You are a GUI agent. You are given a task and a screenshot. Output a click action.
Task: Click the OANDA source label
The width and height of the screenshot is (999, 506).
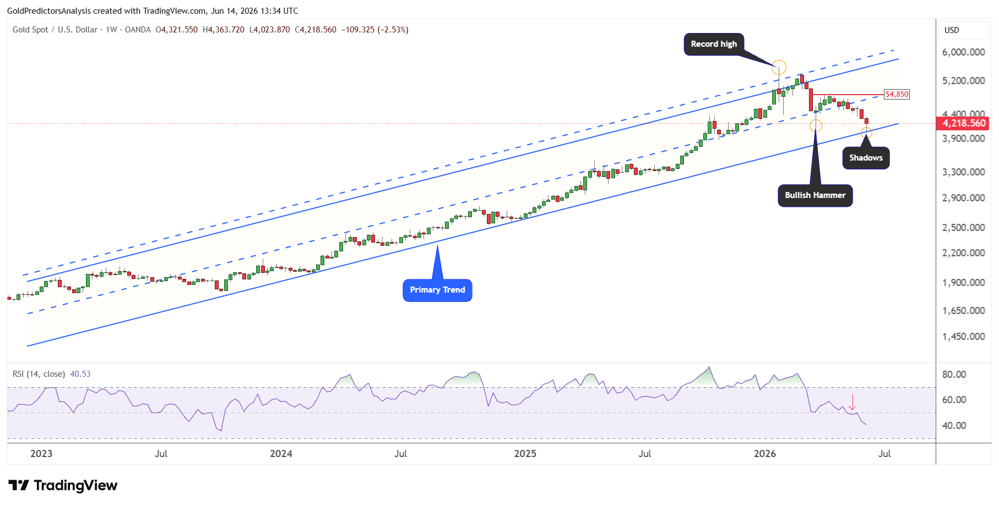pyautogui.click(x=138, y=30)
